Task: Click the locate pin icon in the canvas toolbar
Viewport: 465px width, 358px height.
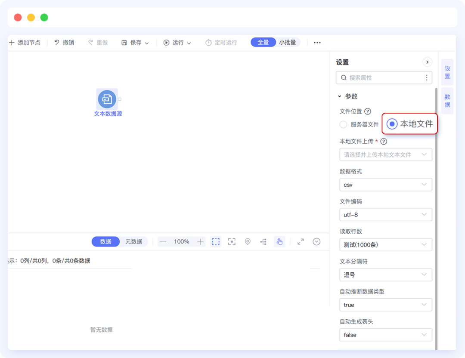Action: pyautogui.click(x=248, y=241)
